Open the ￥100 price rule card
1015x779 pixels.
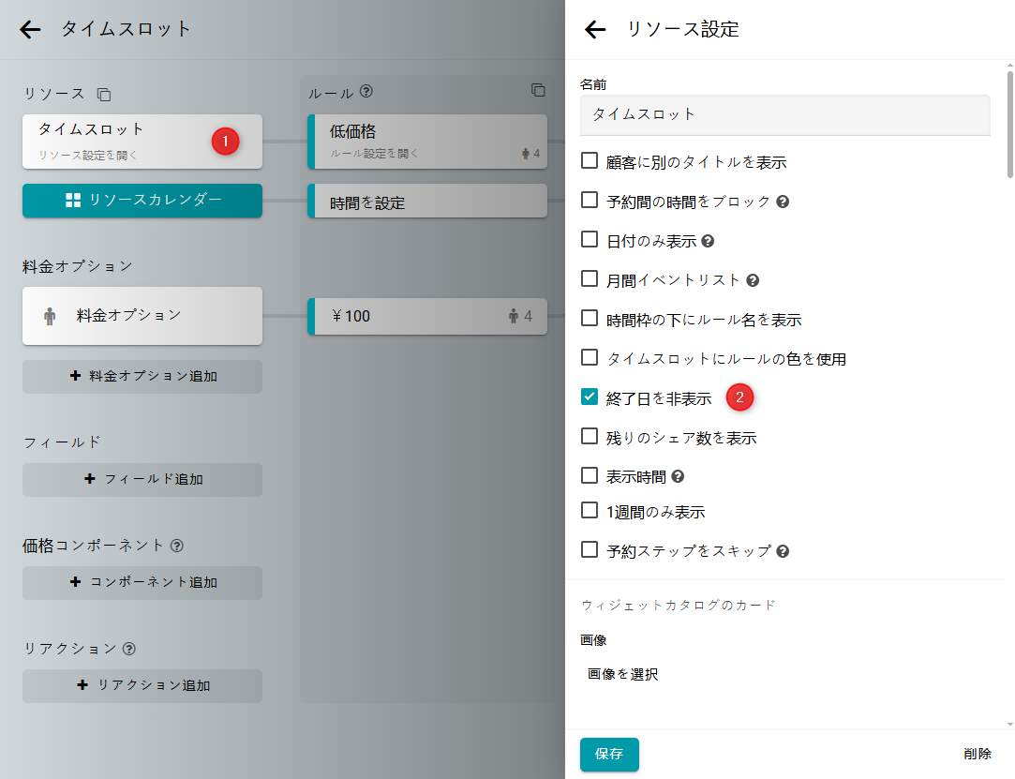click(x=427, y=316)
